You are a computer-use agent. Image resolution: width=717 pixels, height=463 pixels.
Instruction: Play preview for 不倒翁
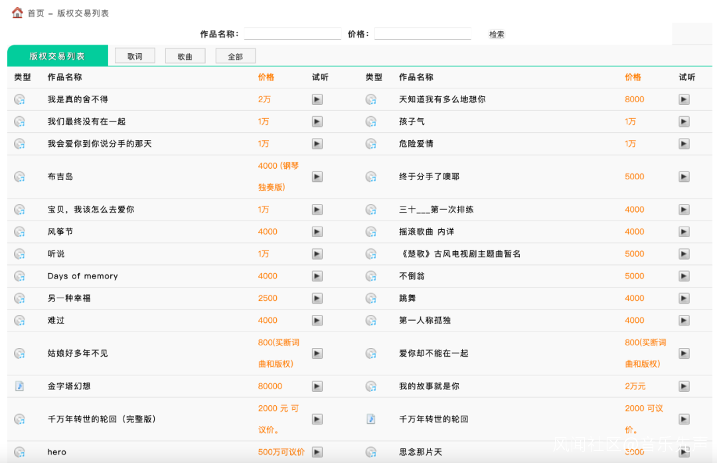point(684,276)
